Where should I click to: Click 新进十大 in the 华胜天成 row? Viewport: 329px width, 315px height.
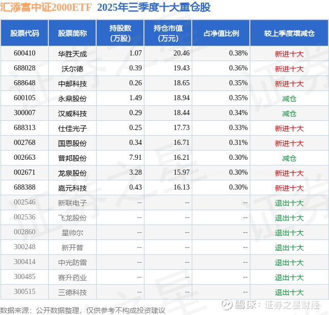289,54
